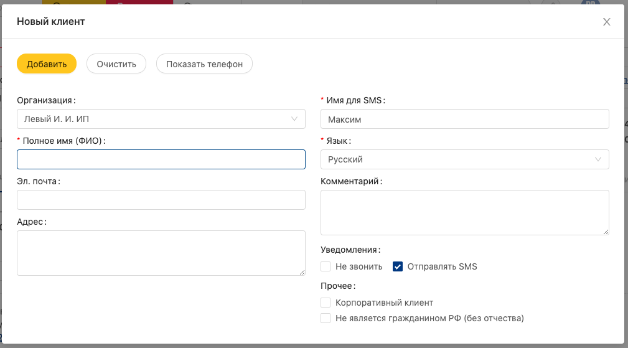The width and height of the screenshot is (628, 348).
Task: Grab the Адрес textarea resize handle
Action: click(x=302, y=272)
